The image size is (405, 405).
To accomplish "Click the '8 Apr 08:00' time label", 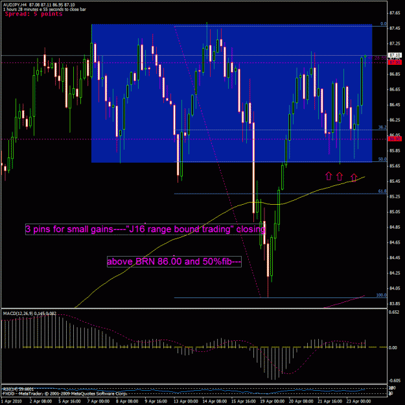I will [127, 401].
